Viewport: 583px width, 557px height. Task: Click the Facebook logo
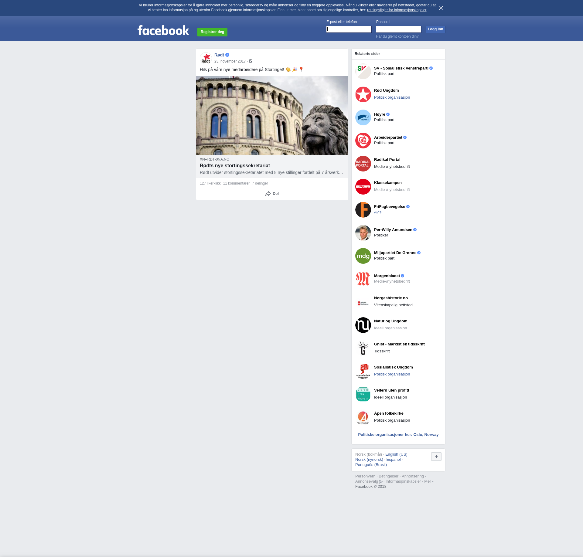[x=163, y=30]
